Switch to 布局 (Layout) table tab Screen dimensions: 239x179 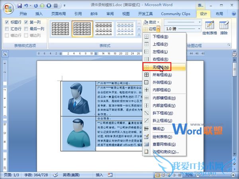[x=219, y=14]
